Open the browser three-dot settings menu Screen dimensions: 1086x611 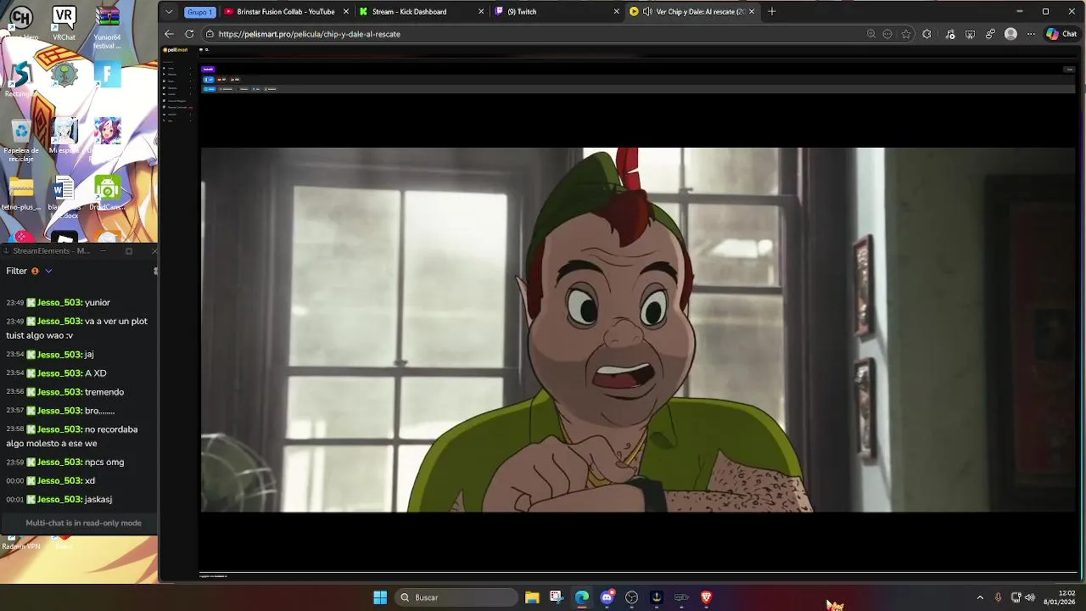(x=1031, y=34)
